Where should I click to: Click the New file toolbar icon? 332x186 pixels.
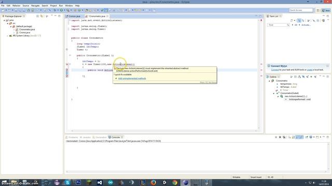(x=3, y=10)
